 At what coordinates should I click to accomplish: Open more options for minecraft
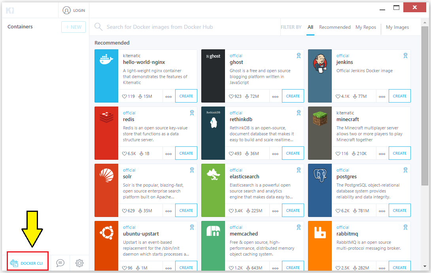(382, 154)
